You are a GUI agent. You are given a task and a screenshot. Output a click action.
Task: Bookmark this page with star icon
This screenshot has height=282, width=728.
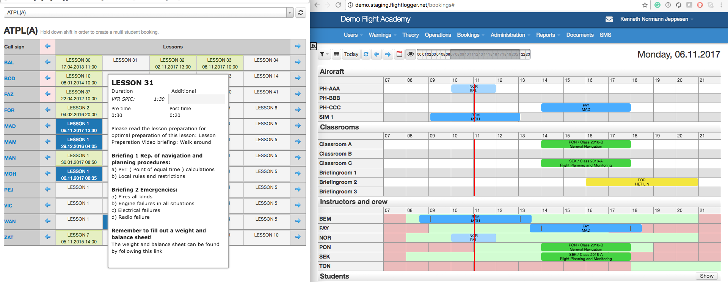click(x=645, y=5)
